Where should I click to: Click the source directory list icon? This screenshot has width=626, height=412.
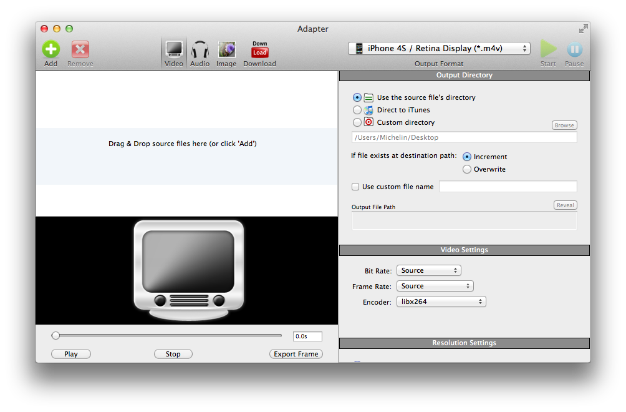pos(368,97)
